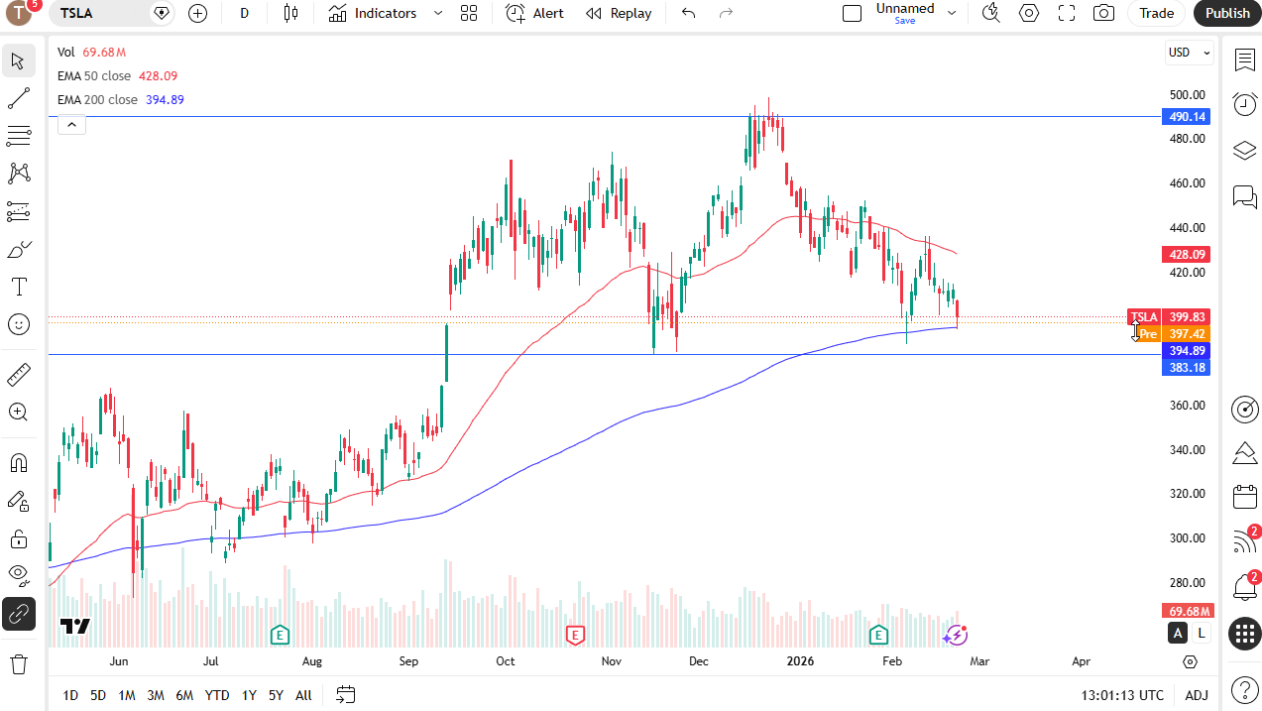The image size is (1262, 711).
Task: Select the YTD date range
Action: 217,695
